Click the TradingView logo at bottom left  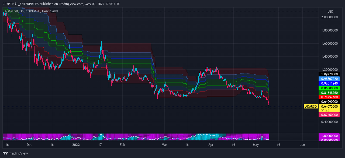[x=15, y=153]
